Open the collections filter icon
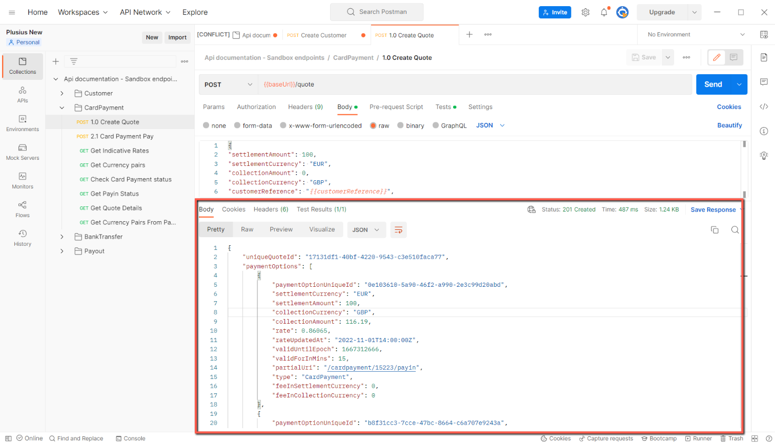Image resolution: width=775 pixels, height=444 pixels. point(74,61)
